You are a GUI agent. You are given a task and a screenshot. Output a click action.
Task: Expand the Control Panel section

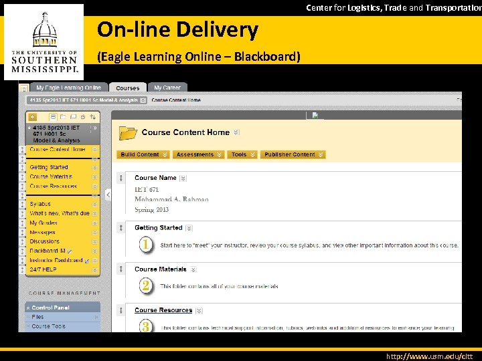(x=50, y=308)
